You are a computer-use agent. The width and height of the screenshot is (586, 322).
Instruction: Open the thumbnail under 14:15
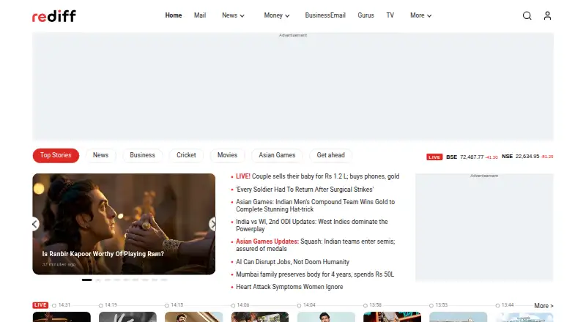point(194,317)
